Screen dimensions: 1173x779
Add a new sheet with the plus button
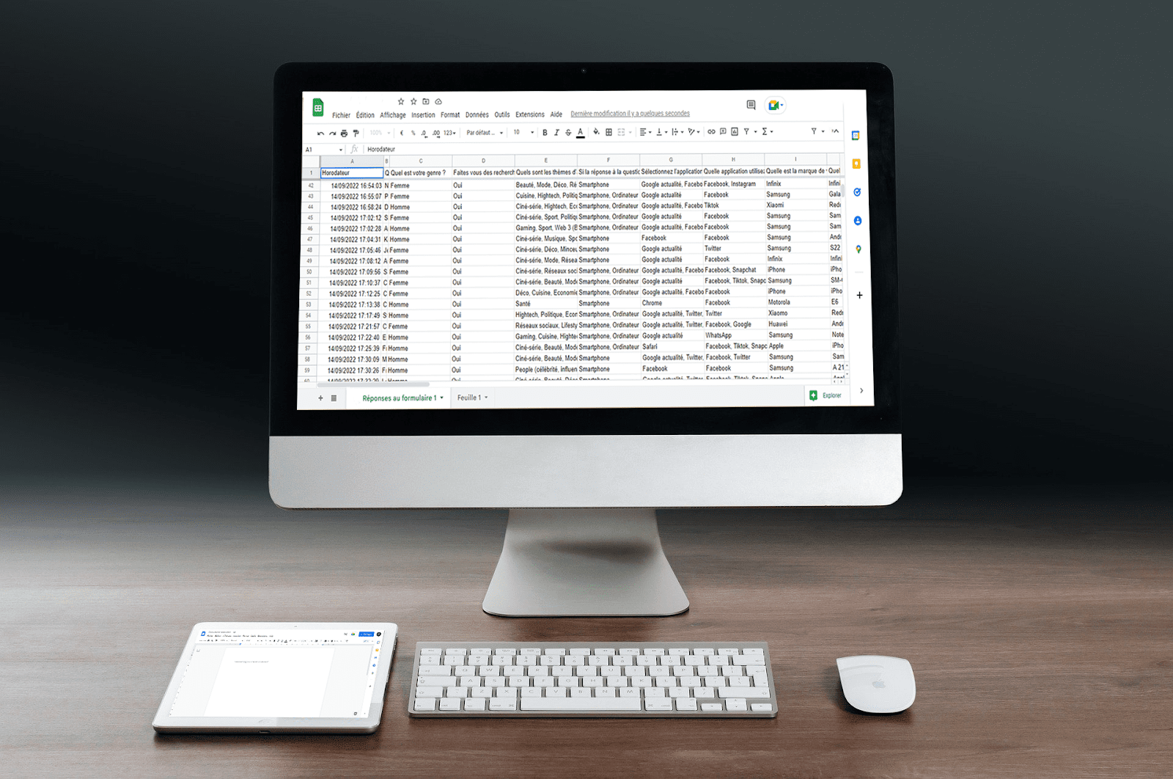[320, 398]
